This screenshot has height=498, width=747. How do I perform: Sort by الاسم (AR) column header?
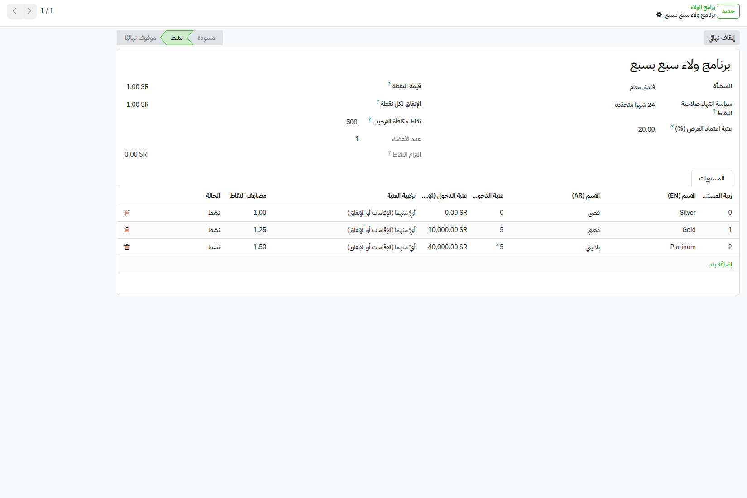coord(586,196)
